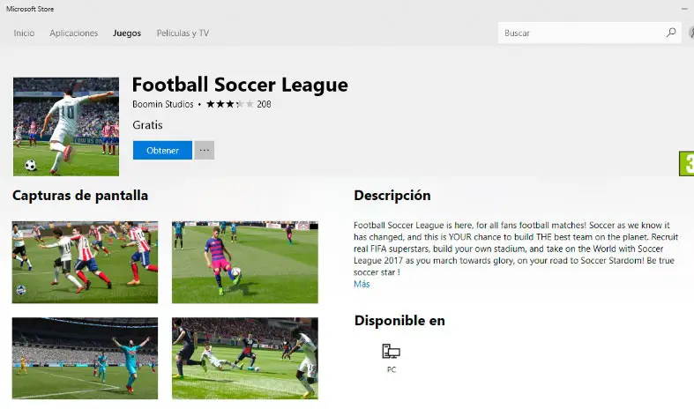Screen dimensions: 694x409
Task: Click the star rating display
Action: (230, 104)
